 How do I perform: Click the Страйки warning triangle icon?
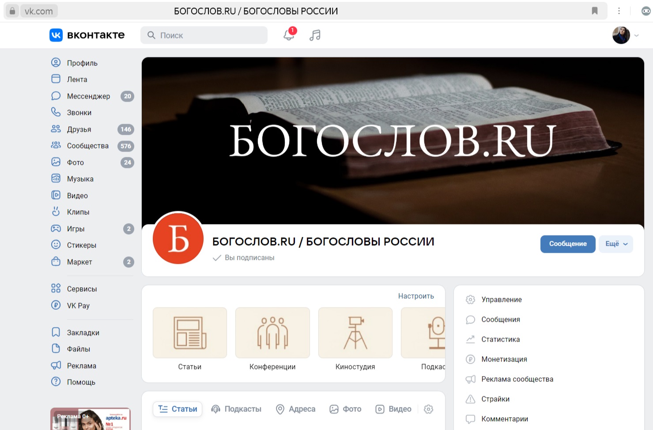471,399
